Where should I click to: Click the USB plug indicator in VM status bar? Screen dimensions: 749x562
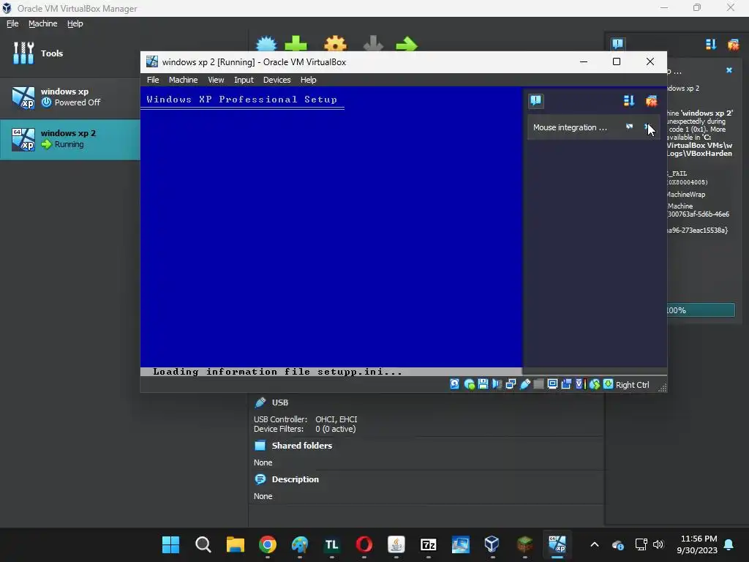click(524, 384)
